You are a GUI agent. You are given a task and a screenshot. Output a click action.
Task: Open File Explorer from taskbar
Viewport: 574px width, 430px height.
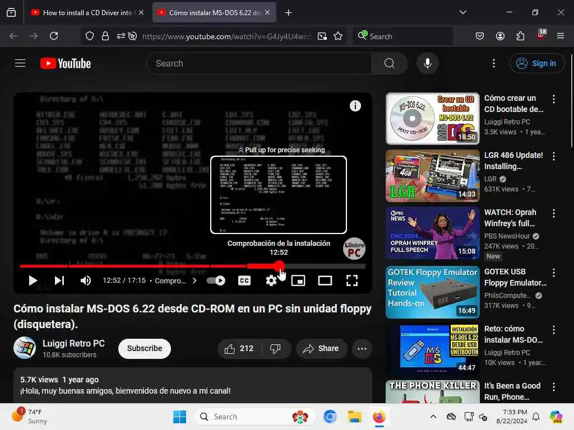(354, 417)
